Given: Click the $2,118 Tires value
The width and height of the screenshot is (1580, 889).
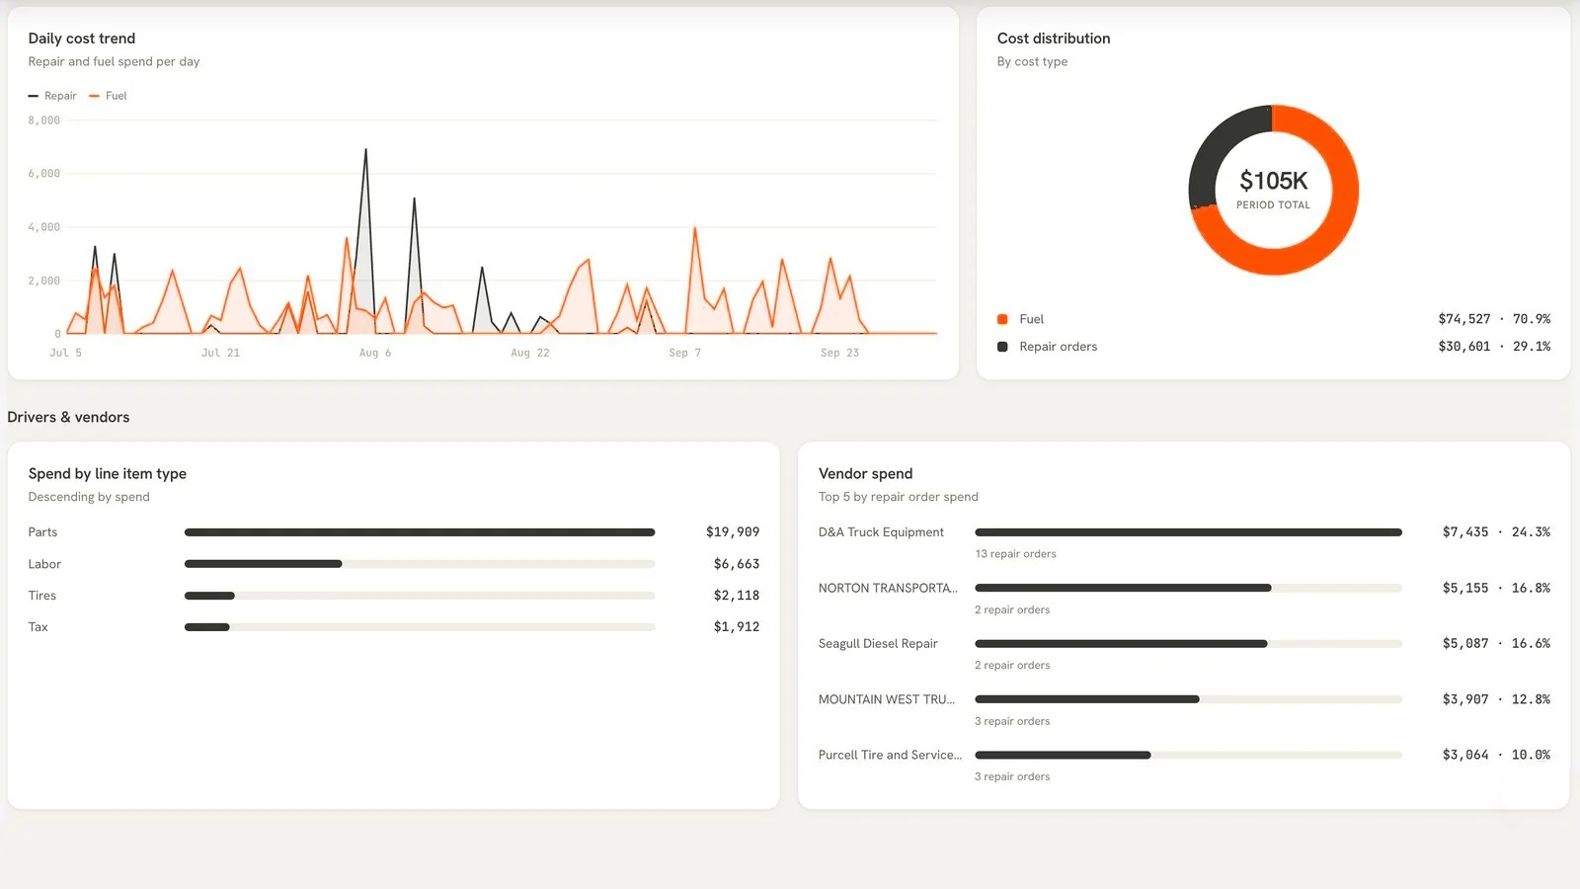Looking at the screenshot, I should (x=737, y=595).
